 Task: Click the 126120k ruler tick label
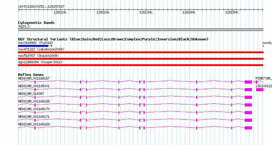103,12
